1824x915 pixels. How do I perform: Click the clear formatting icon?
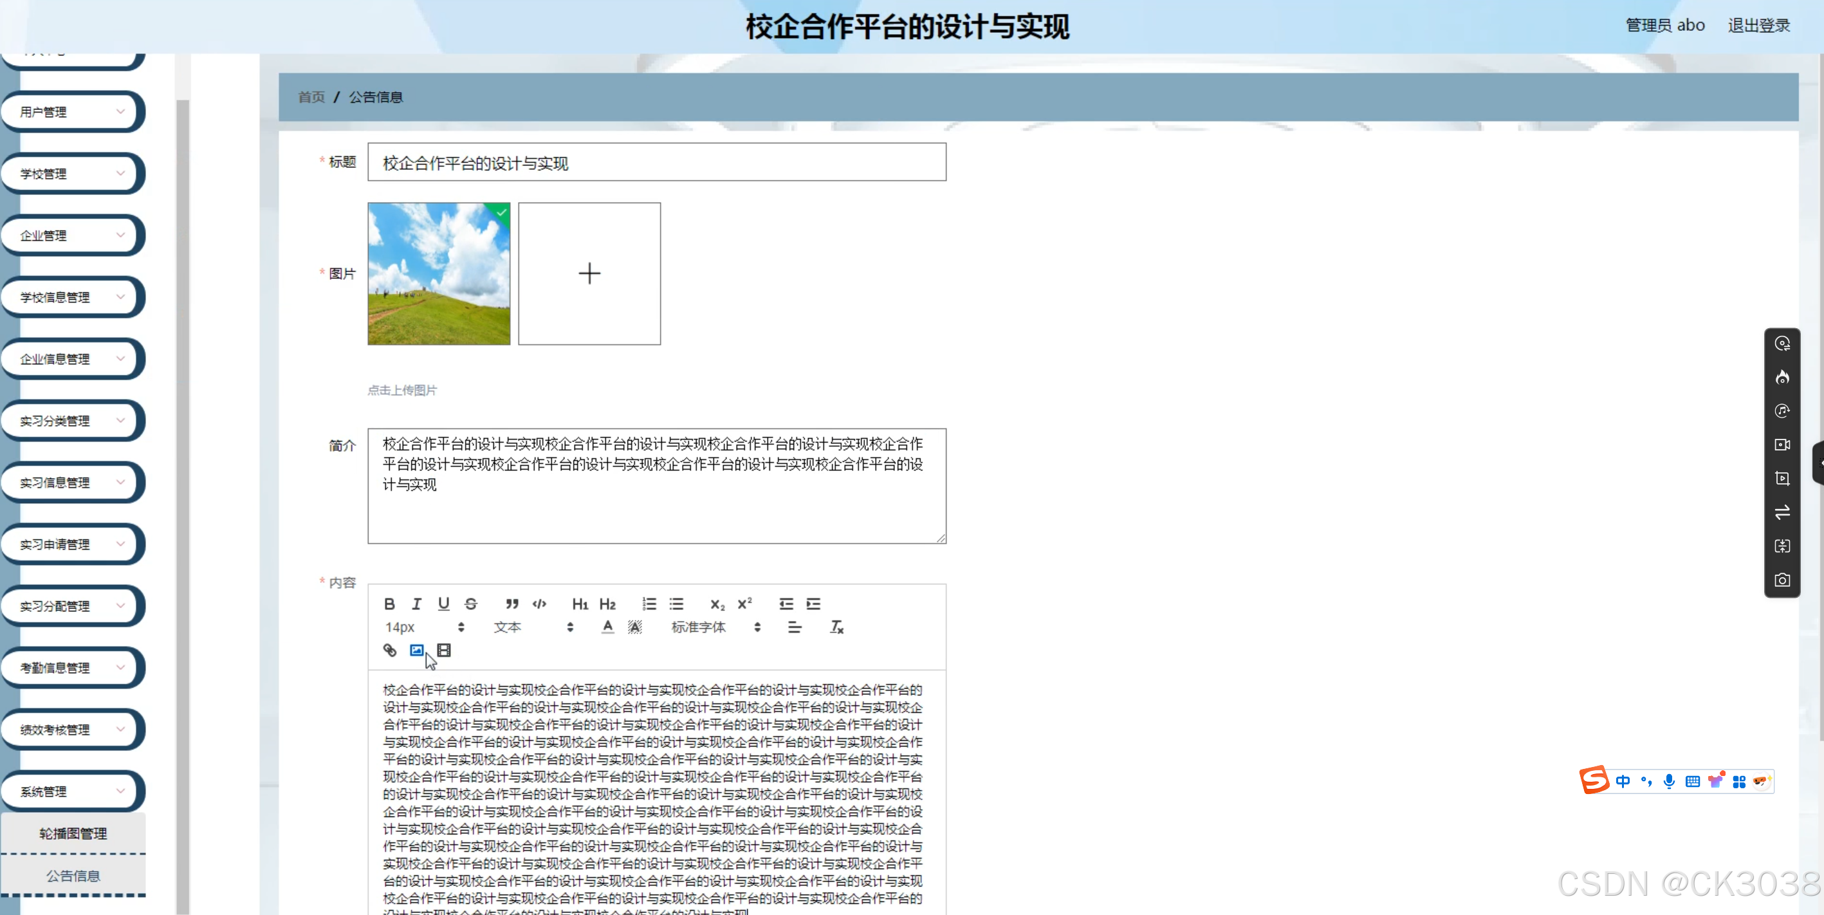click(836, 627)
